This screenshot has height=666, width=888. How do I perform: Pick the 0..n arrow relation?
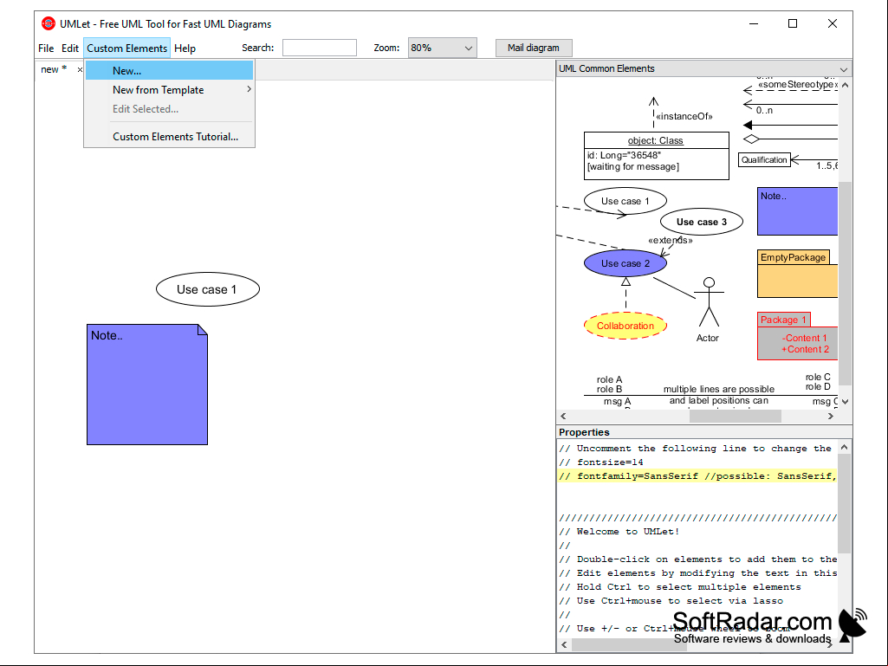[790, 104]
